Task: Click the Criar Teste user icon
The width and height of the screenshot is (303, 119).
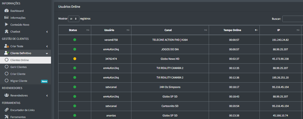Action: pos(7,46)
